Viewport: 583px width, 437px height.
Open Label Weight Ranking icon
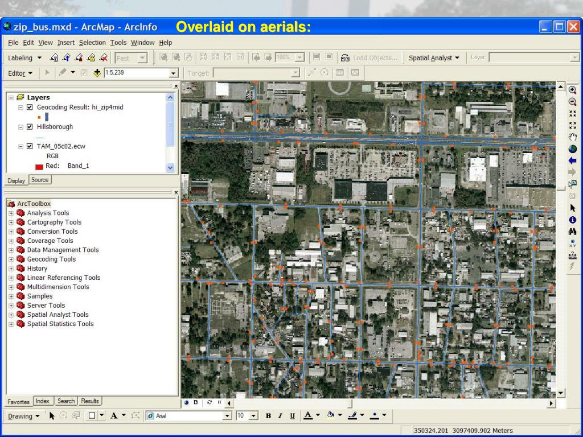click(79, 57)
